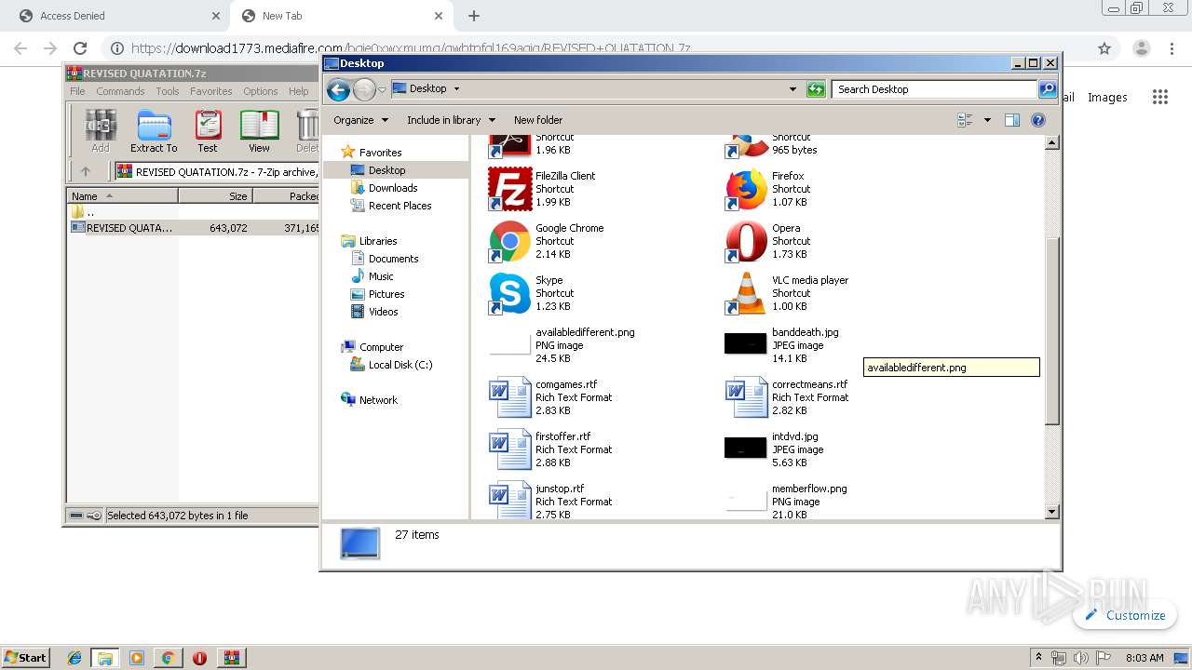Open Chrome profile avatar icon
The width and height of the screenshot is (1192, 670).
[x=1141, y=48]
